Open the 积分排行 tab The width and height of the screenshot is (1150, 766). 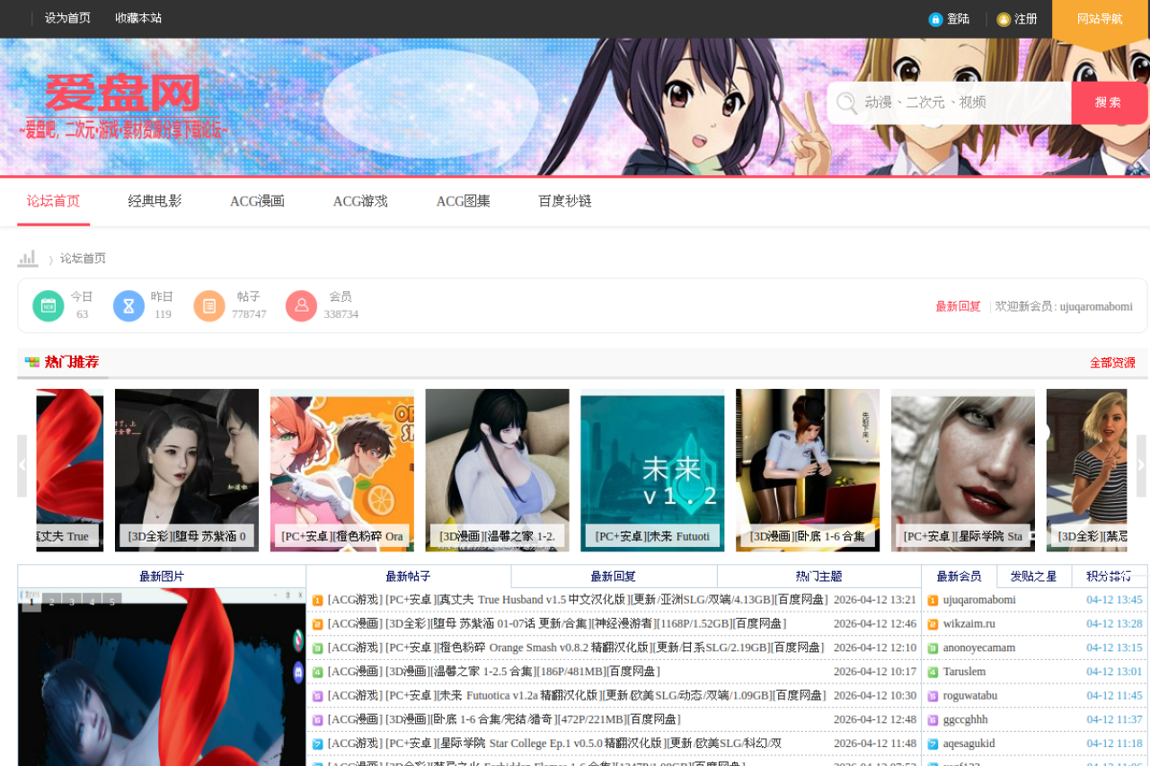[x=1109, y=577]
